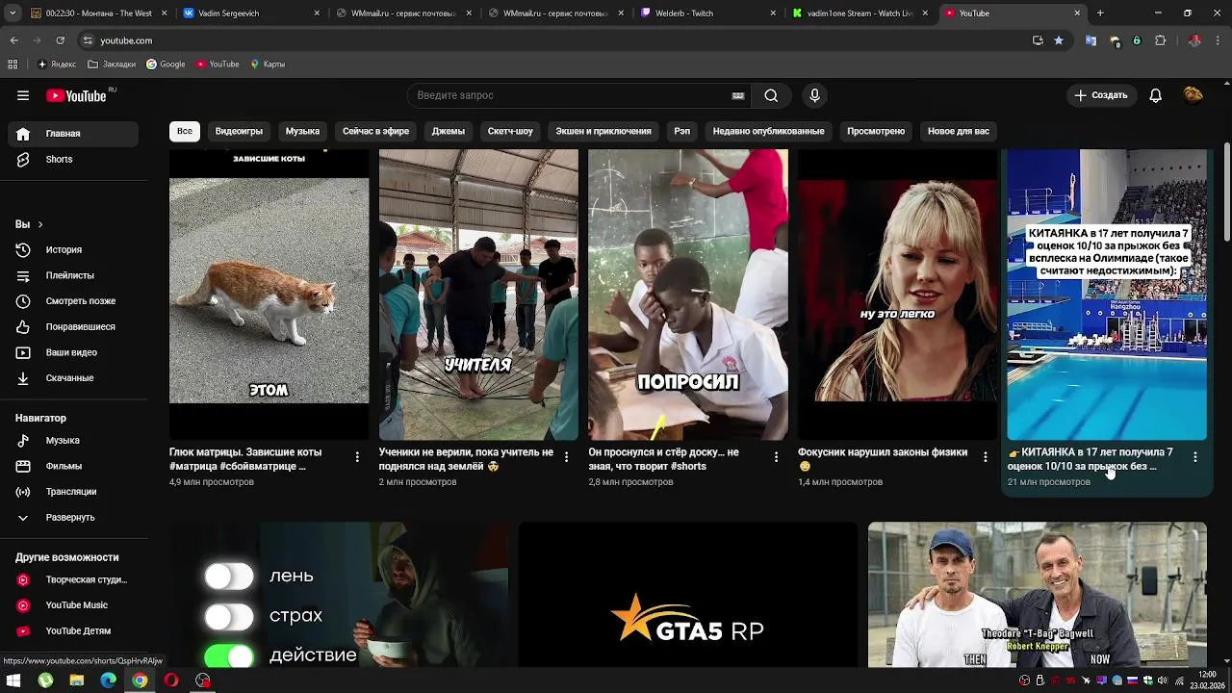
Task: Select the Джемы filter chip
Action: point(449,131)
